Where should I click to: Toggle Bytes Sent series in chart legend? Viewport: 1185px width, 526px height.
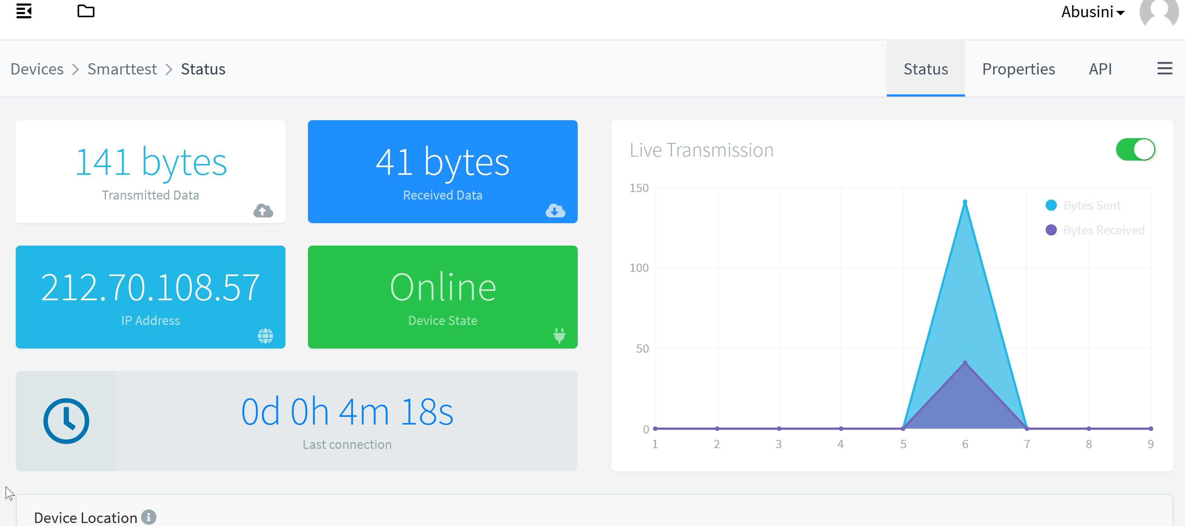pos(1083,205)
